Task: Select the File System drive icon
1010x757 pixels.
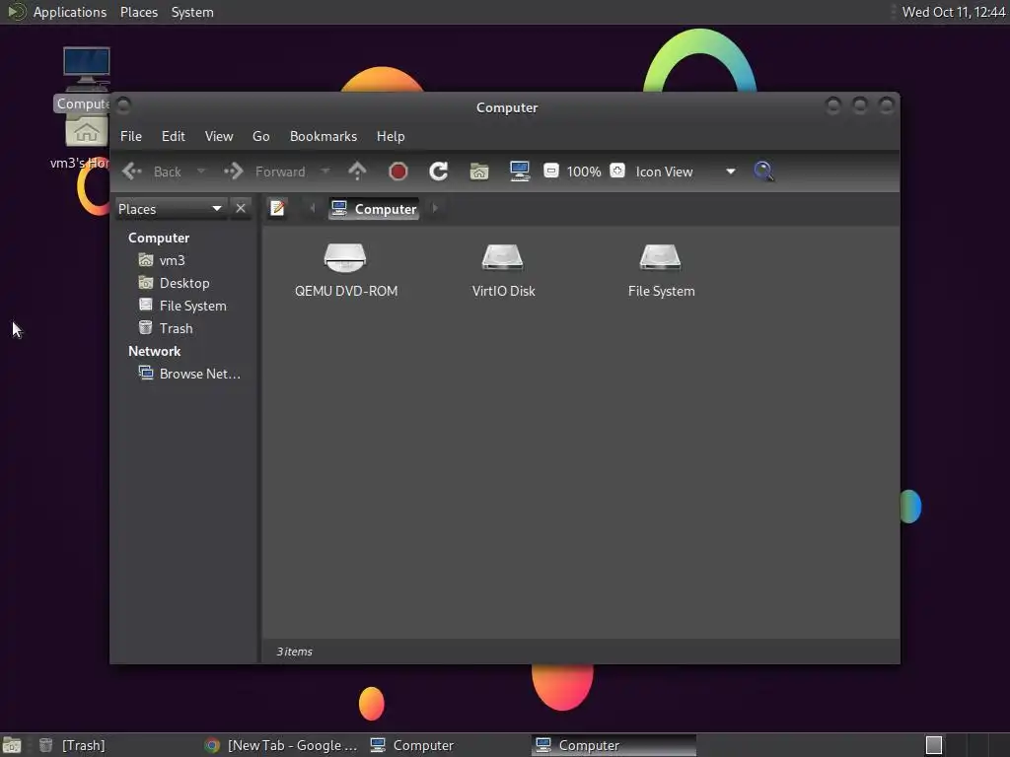Action: click(661, 270)
